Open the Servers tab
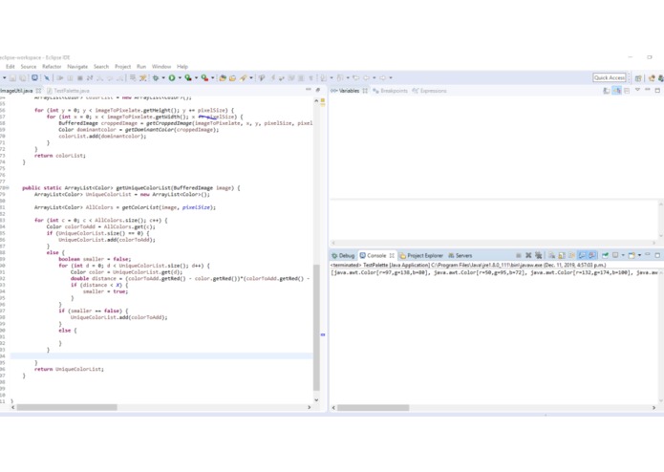Viewport: 664px width, 472px height. pyautogui.click(x=461, y=255)
